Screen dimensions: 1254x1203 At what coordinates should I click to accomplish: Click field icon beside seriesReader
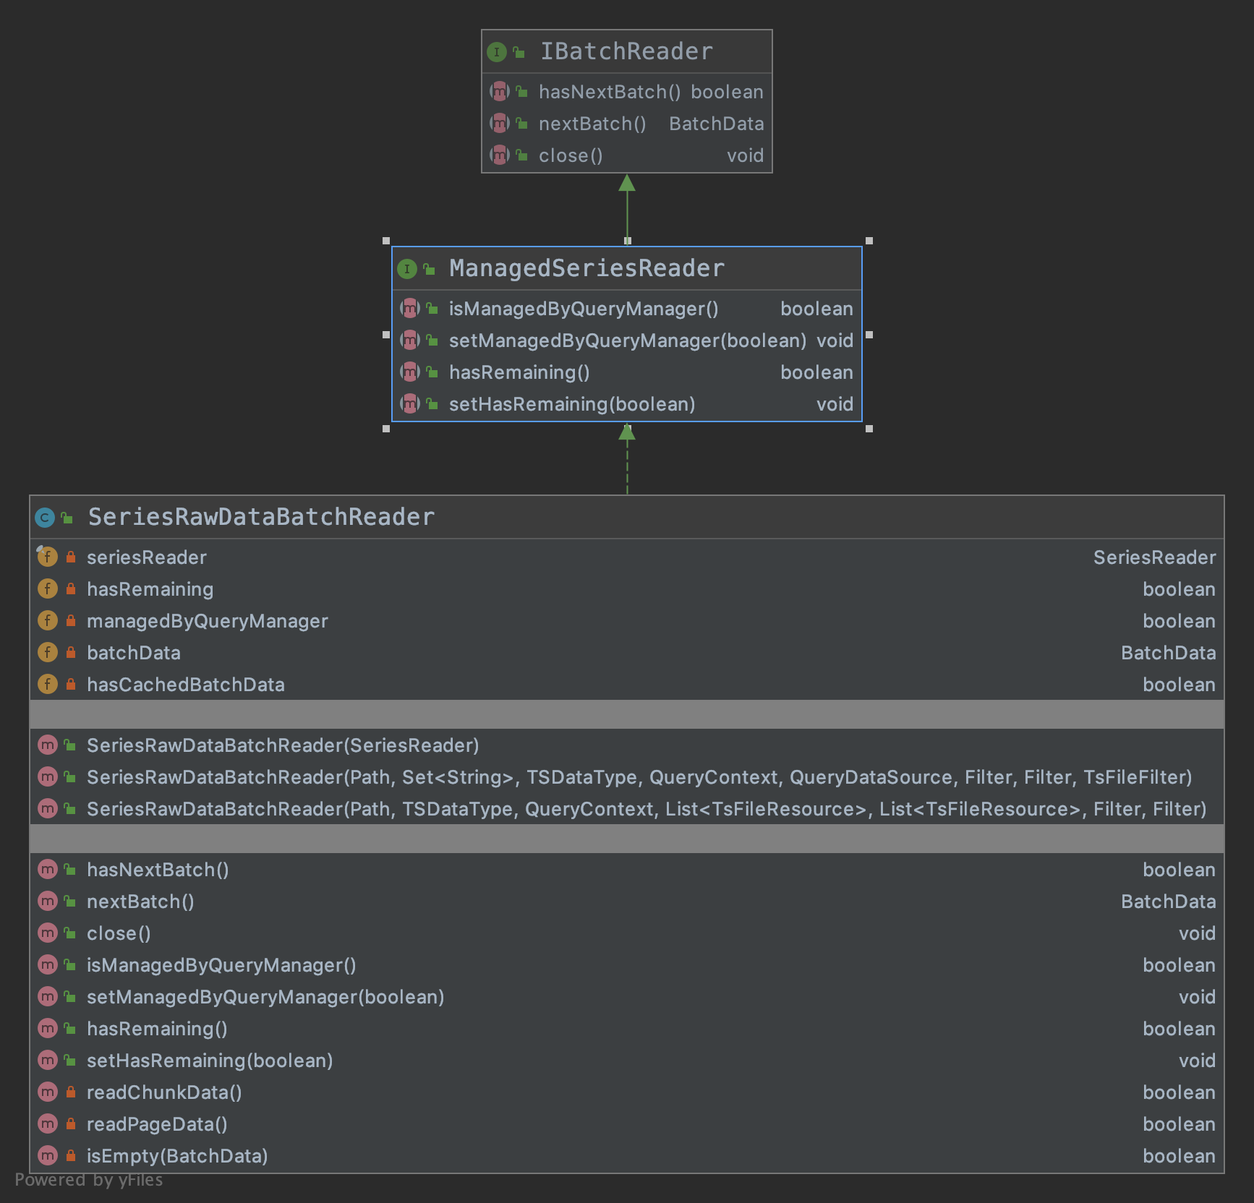[47, 557]
